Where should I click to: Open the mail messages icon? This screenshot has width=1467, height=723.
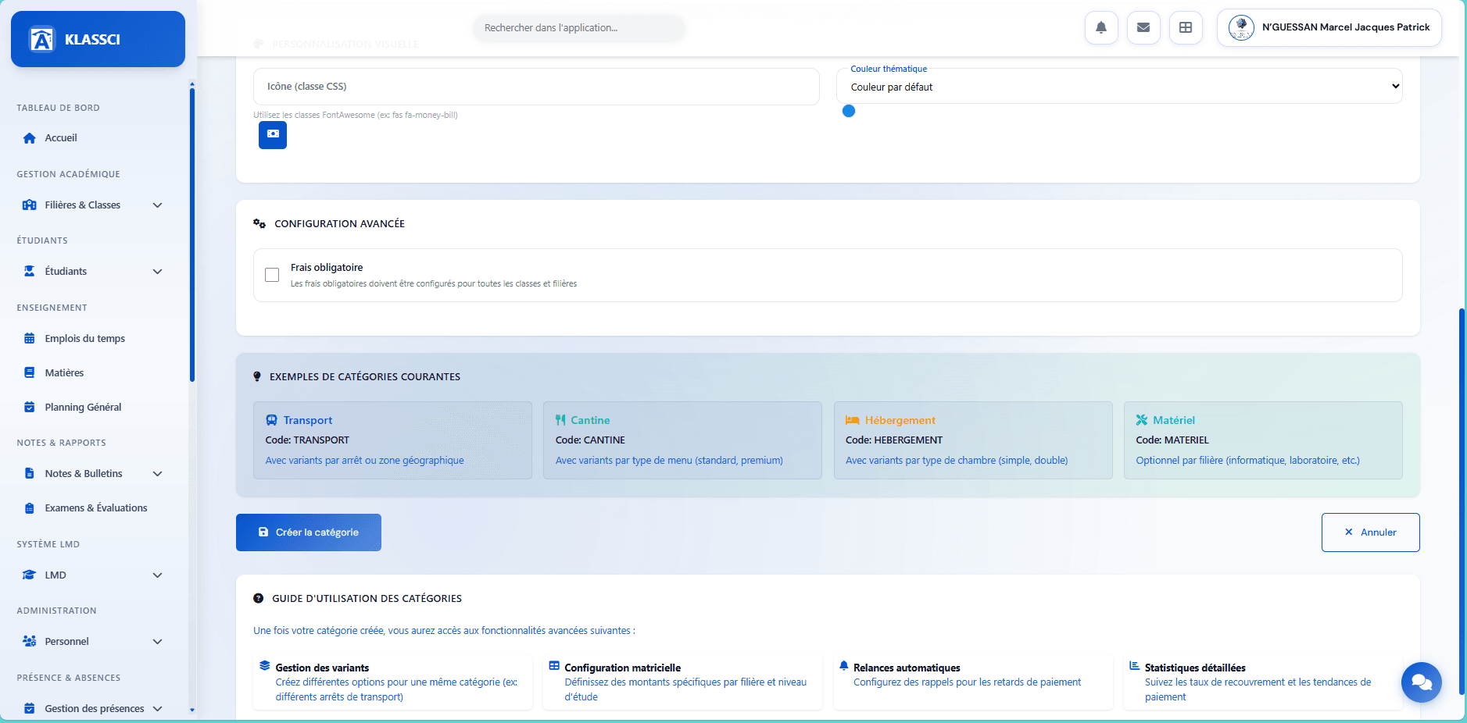coord(1143,27)
